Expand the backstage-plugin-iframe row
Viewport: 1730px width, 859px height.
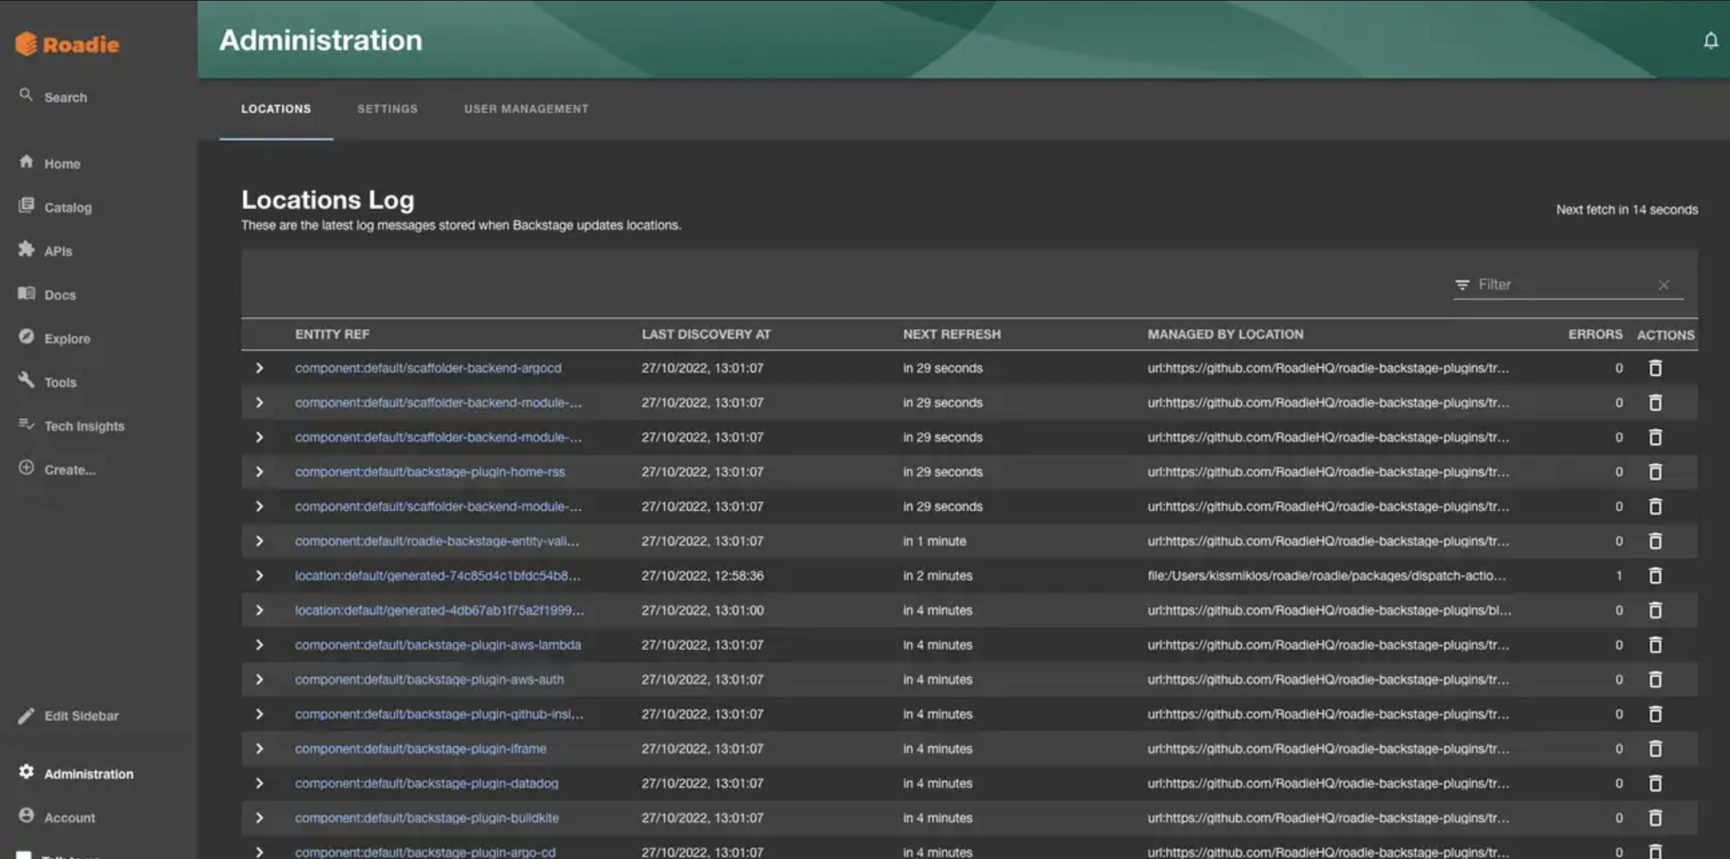tap(259, 749)
